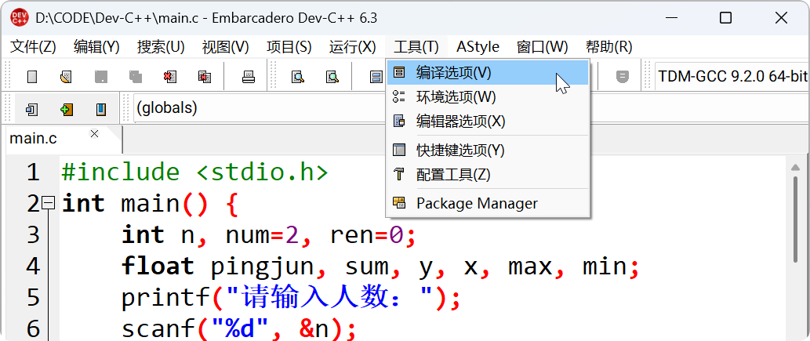Image resolution: width=810 pixels, height=341 pixels.
Task: Click the Print toolbar icon
Action: (249, 77)
